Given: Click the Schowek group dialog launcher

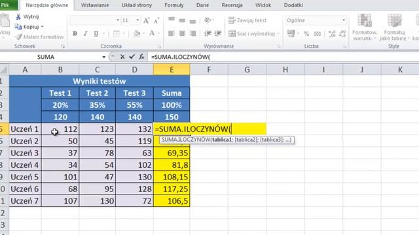Looking at the screenshot, I should (63, 46).
